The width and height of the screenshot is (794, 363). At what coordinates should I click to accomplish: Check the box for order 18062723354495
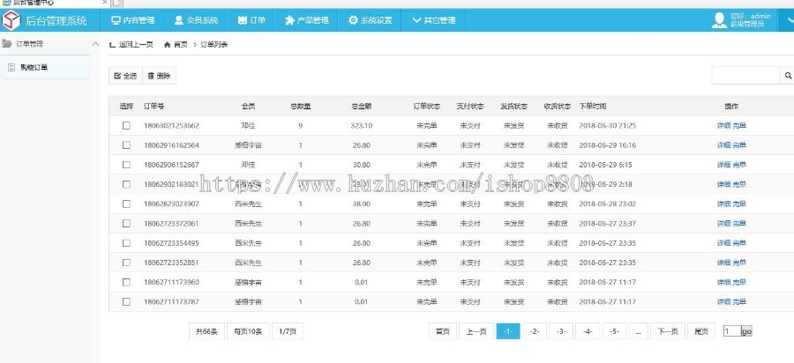pos(126,243)
